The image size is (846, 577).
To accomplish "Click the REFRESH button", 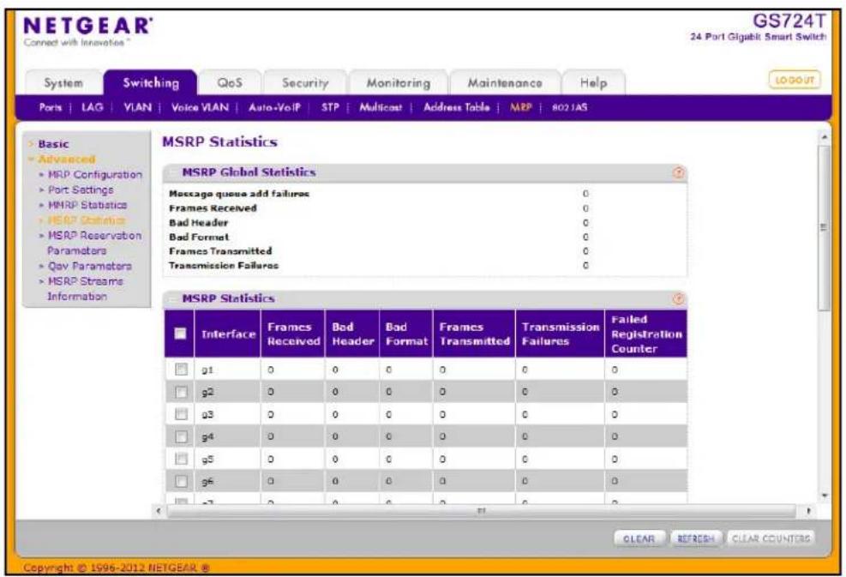I will click(695, 538).
